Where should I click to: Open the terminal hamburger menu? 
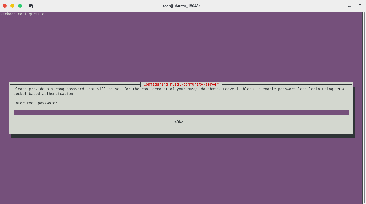[360, 6]
